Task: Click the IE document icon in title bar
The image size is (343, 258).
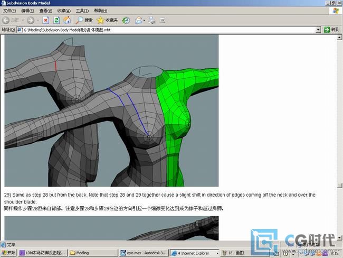Action: (x=3, y=3)
